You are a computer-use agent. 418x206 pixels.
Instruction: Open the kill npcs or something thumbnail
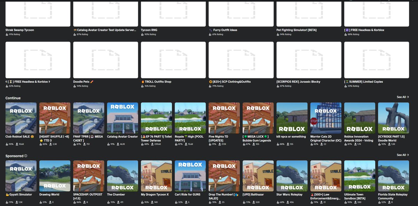(292, 118)
